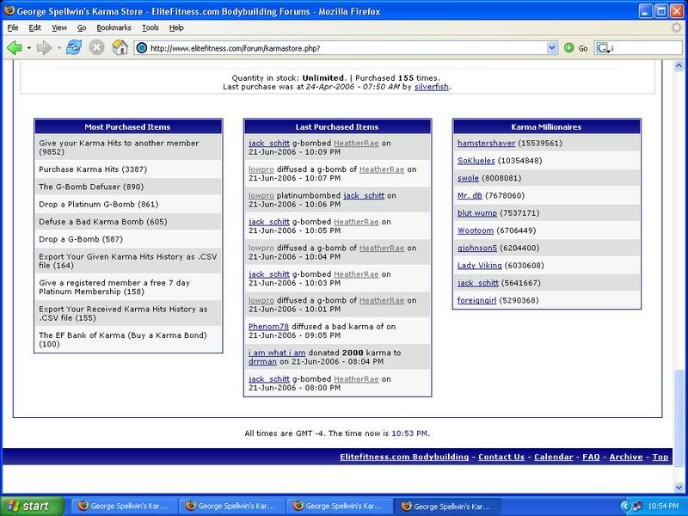688x516 pixels.
Task: Follow the Contact Us footer link
Action: (x=501, y=458)
